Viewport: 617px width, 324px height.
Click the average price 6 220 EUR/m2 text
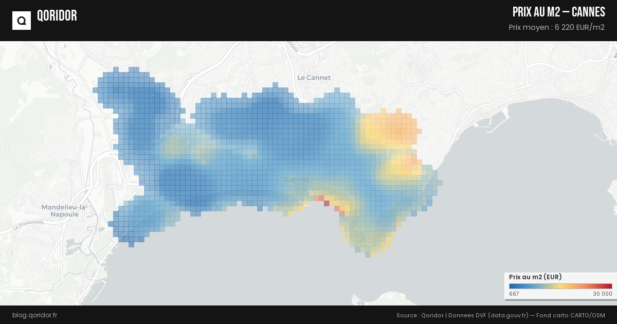point(556,27)
